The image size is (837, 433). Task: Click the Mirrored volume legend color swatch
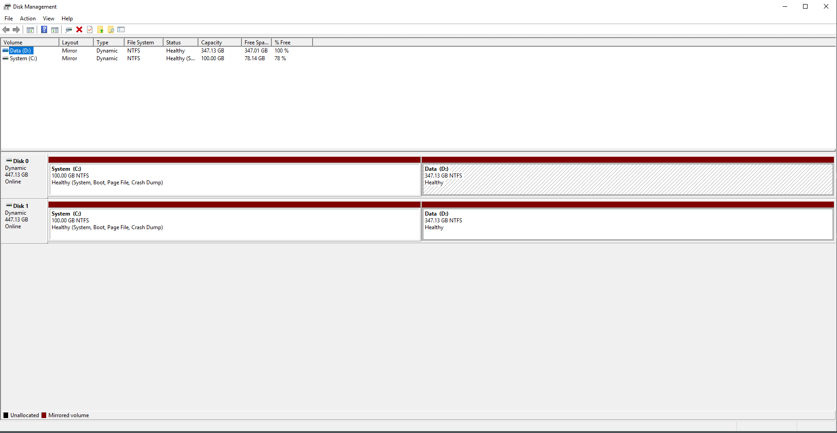(44, 415)
